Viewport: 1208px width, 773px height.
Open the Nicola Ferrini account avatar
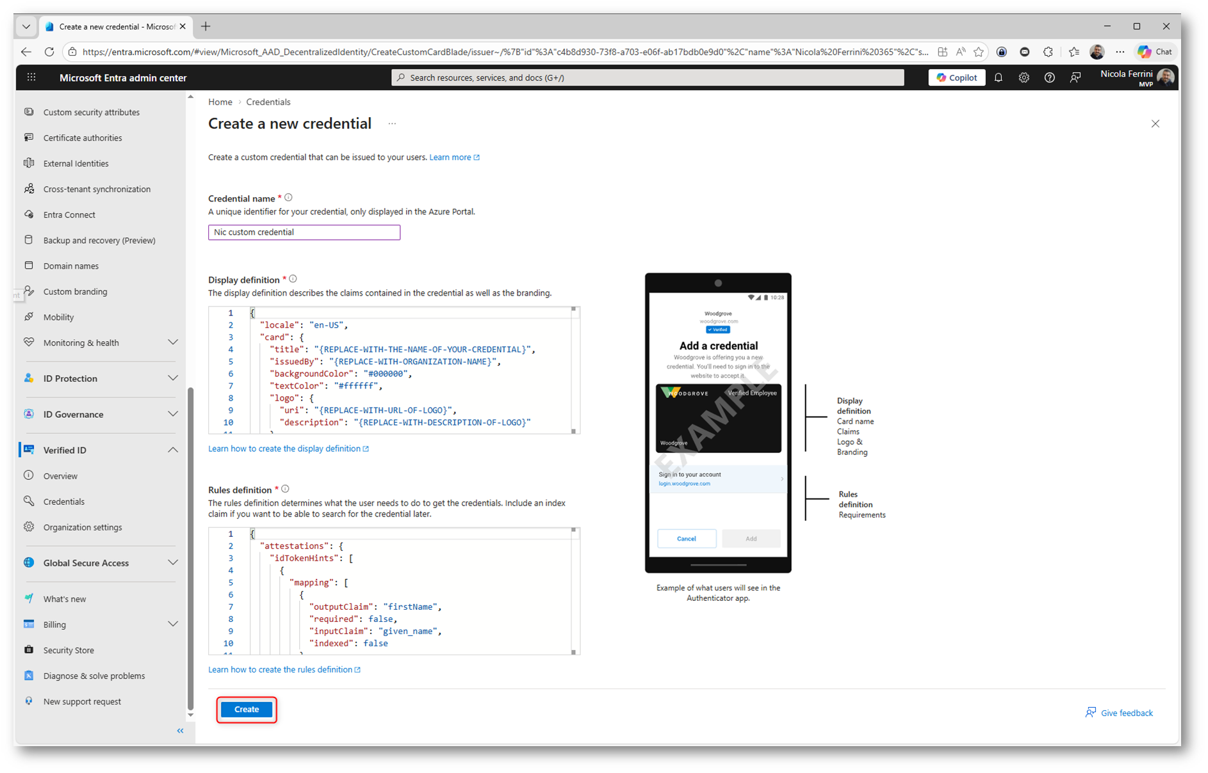coord(1166,77)
